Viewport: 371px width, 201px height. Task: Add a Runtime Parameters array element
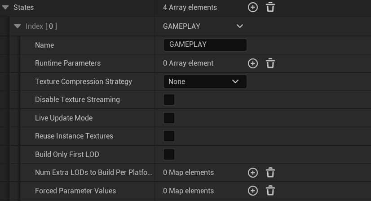pos(253,63)
